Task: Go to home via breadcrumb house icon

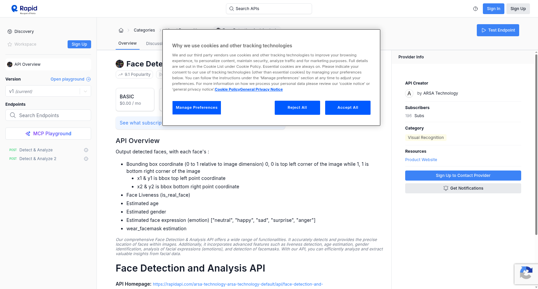Action: [121, 30]
